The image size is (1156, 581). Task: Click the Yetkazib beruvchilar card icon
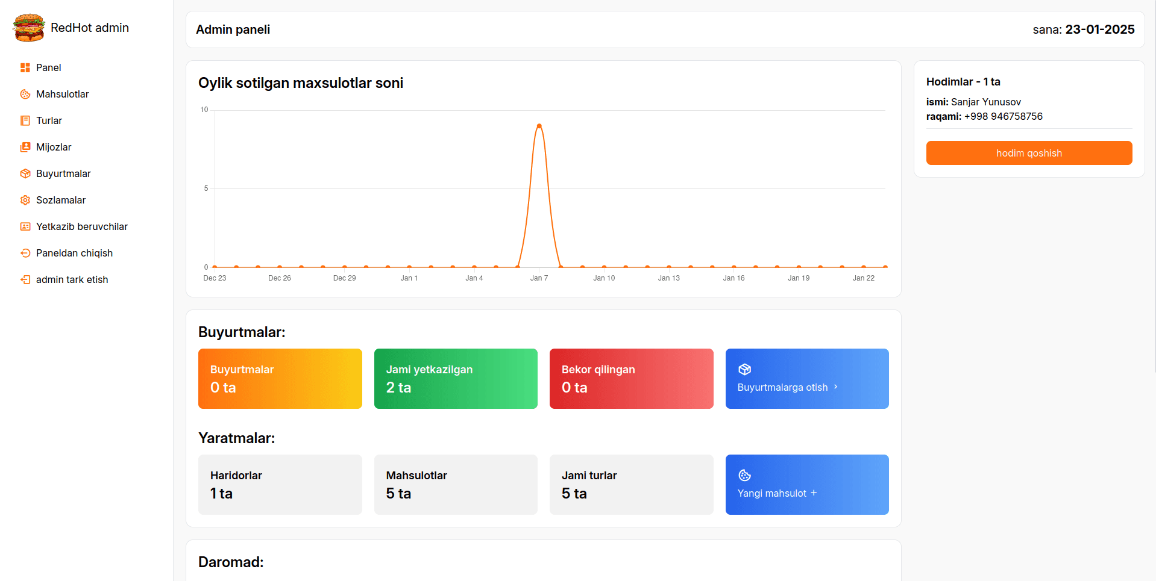[25, 227]
